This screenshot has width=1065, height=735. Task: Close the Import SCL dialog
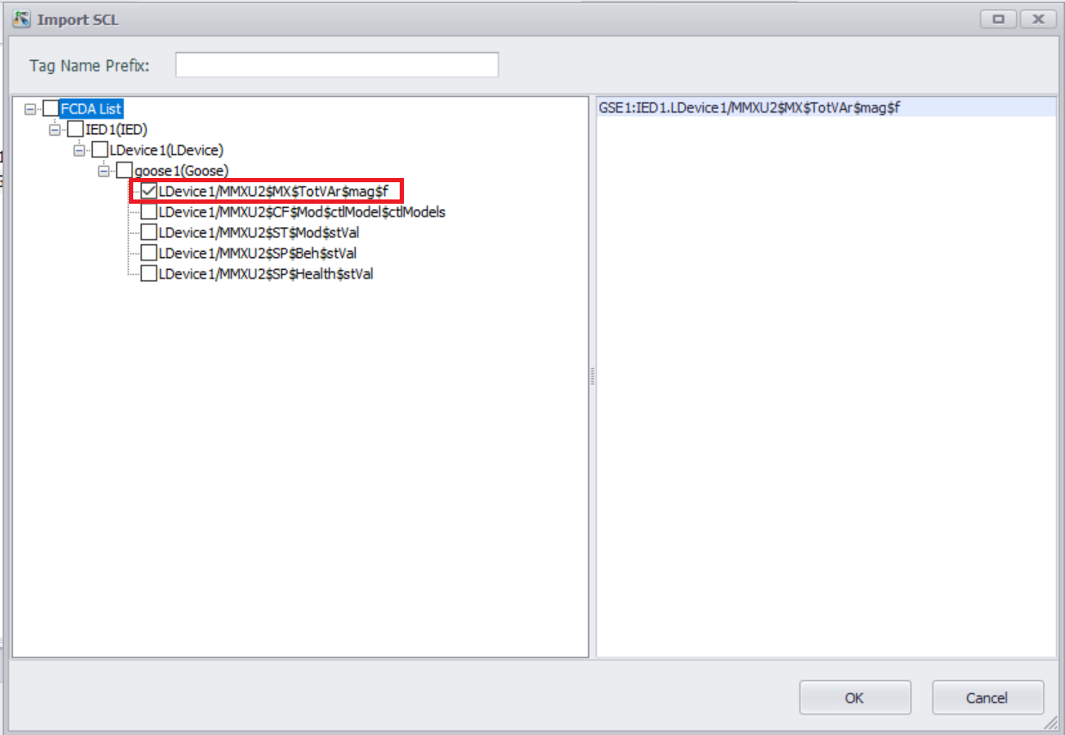coord(1038,19)
